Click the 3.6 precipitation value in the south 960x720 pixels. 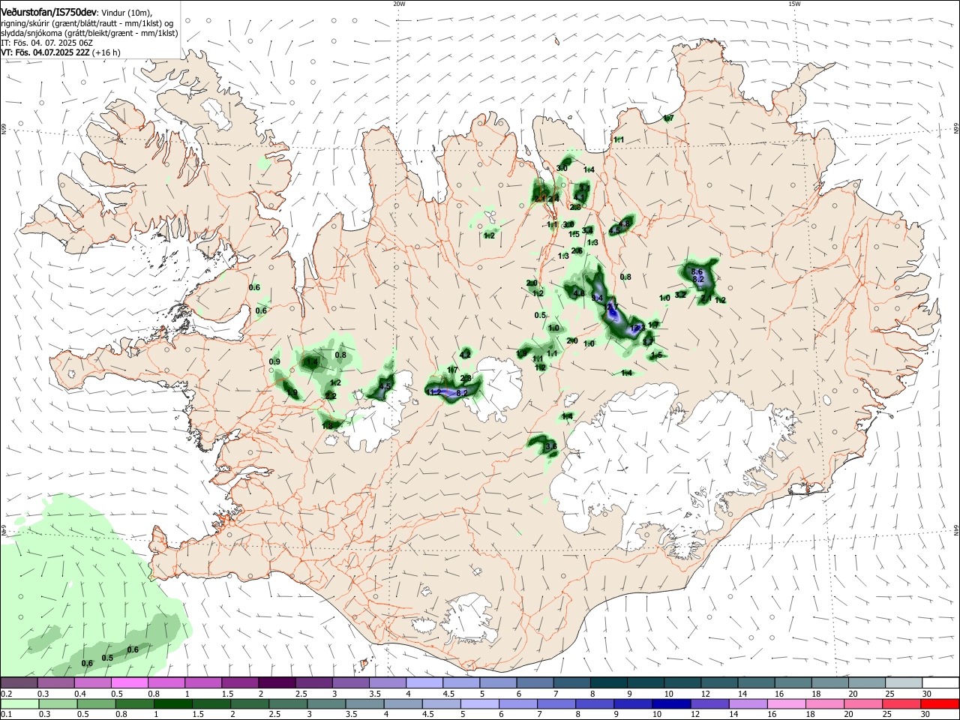click(551, 446)
